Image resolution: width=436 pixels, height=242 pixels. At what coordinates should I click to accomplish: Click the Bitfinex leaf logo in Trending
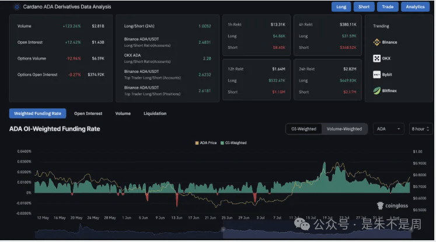pos(377,90)
